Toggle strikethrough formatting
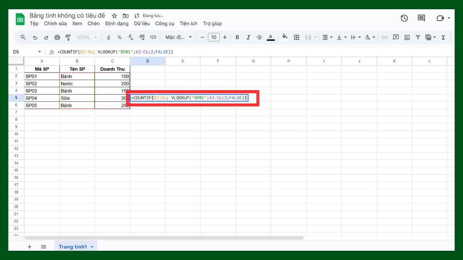 coord(259,37)
